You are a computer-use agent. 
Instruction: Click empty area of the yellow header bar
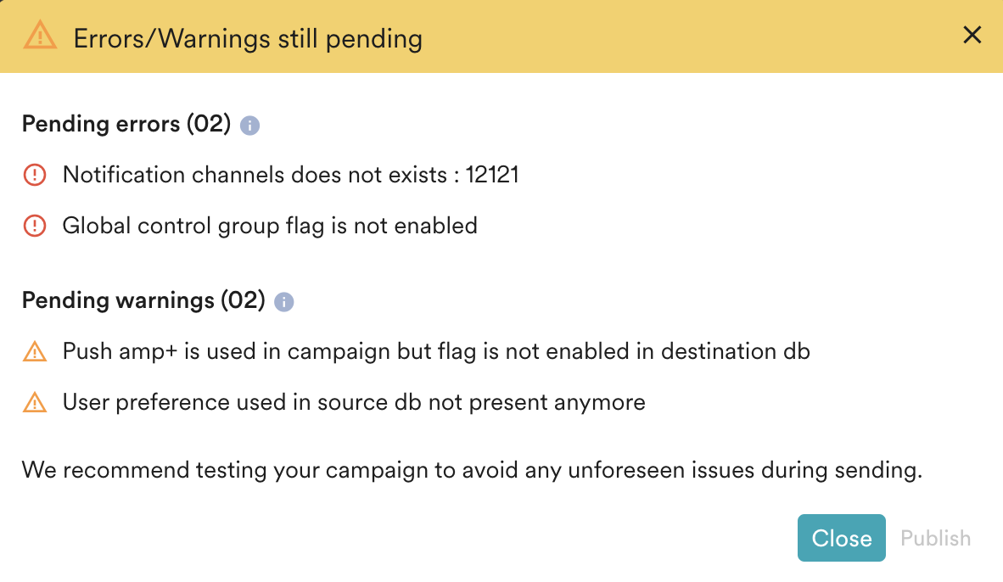pyautogui.click(x=679, y=36)
